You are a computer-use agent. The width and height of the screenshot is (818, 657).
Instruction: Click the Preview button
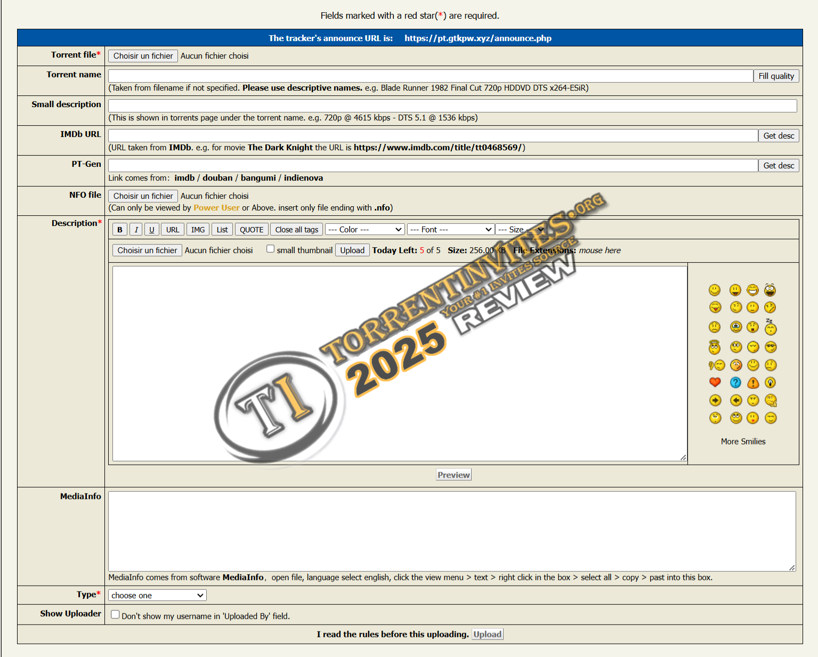453,475
